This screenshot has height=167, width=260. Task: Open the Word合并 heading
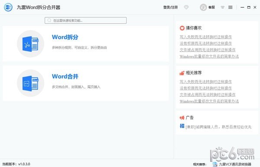[x=65, y=76]
